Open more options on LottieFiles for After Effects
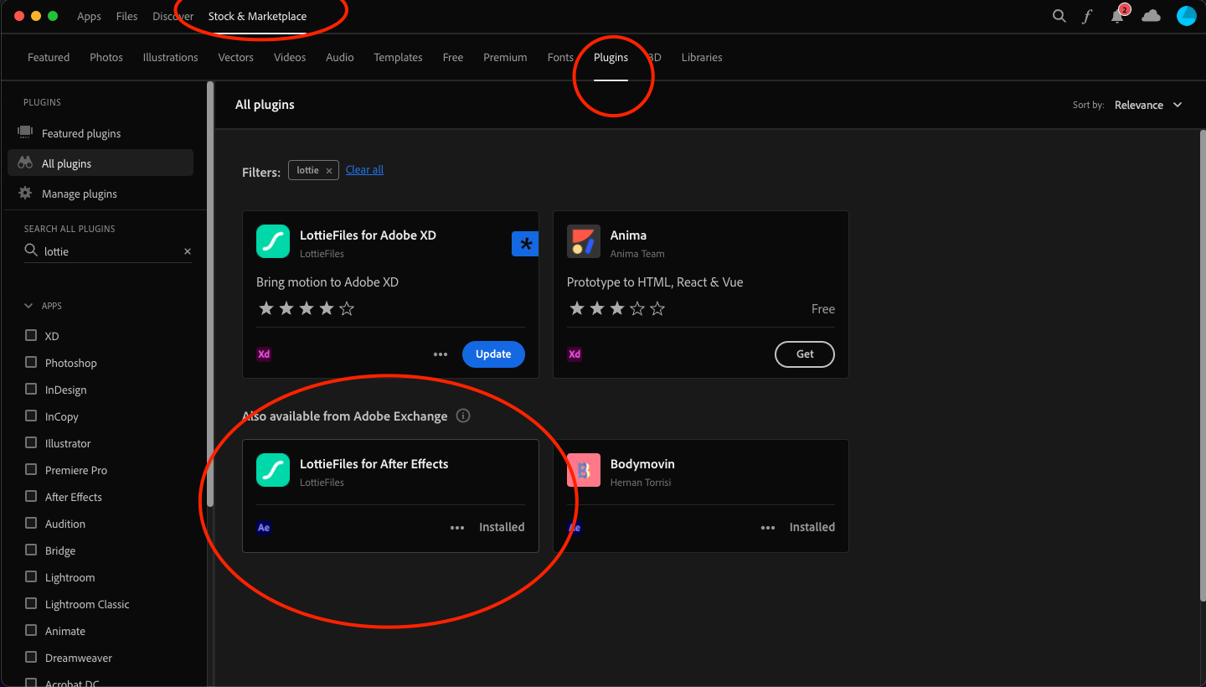Viewport: 1206px width, 687px height. [457, 528]
